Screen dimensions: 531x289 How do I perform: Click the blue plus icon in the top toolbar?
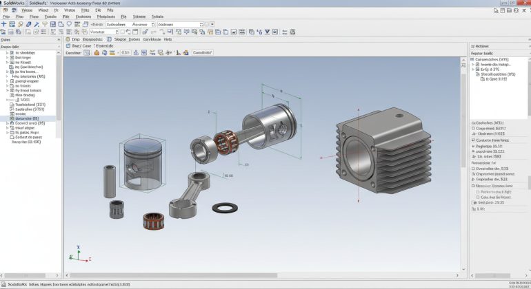[x=4, y=24]
